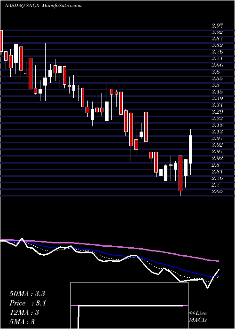
Task: Click the last tall white candlestick
Action: click(190, 149)
